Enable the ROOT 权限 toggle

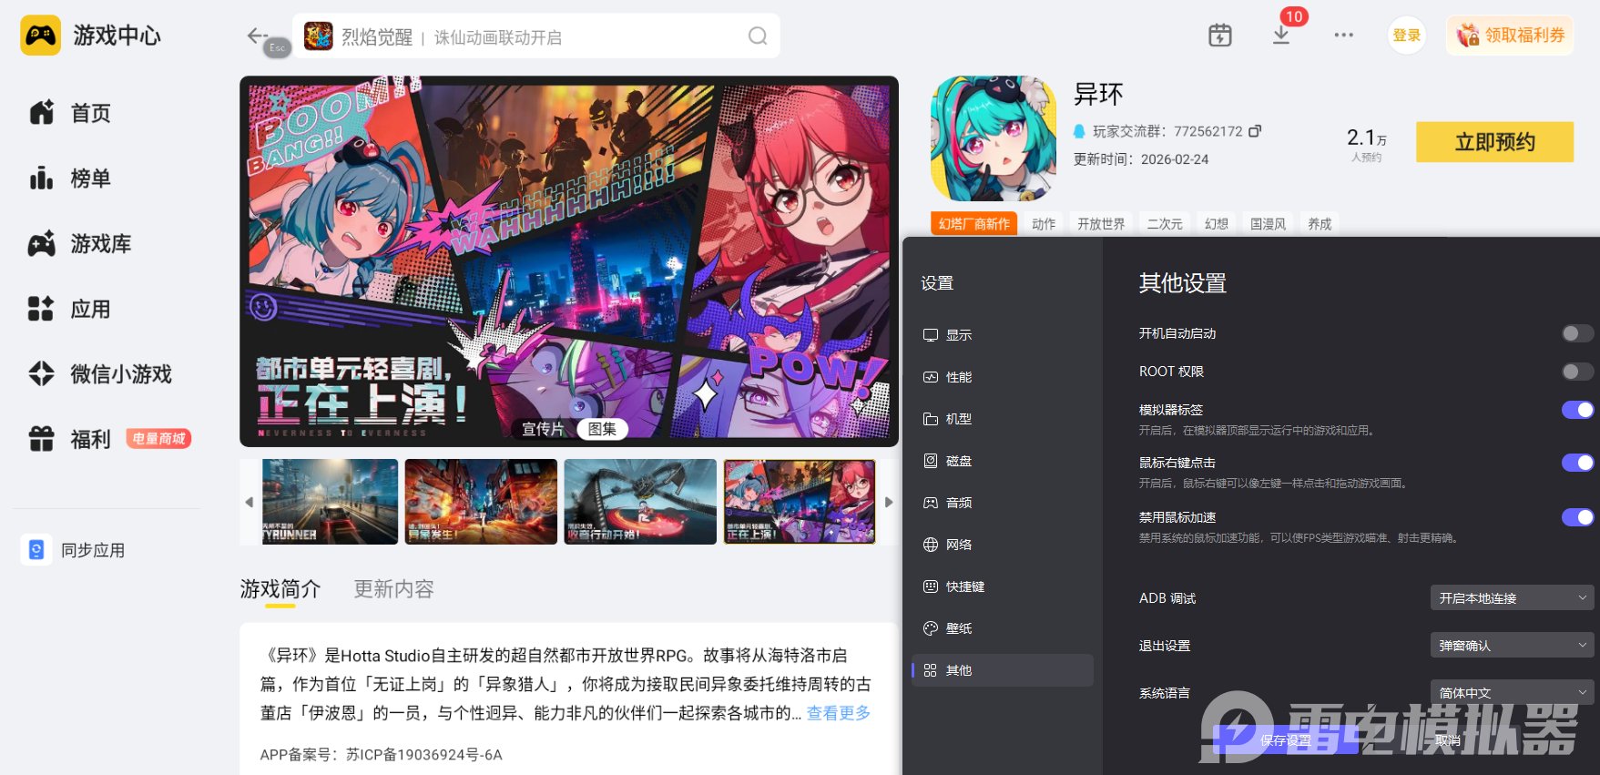1577,372
